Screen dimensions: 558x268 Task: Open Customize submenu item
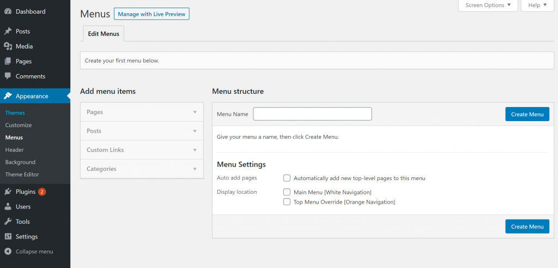point(19,125)
